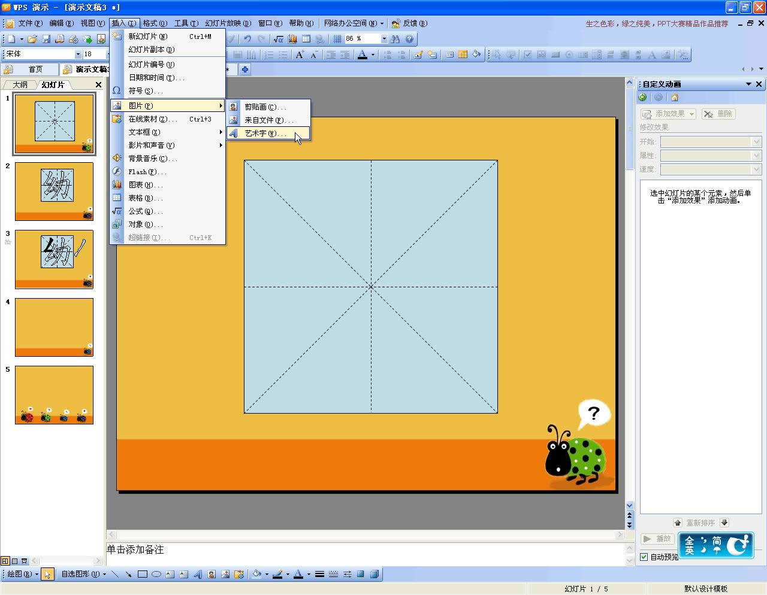This screenshot has width=767, height=595.
Task: Select the Rectangle shape tool
Action: 143,574
